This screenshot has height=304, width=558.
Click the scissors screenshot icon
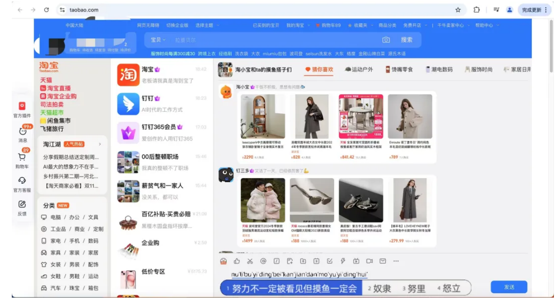coord(250,261)
